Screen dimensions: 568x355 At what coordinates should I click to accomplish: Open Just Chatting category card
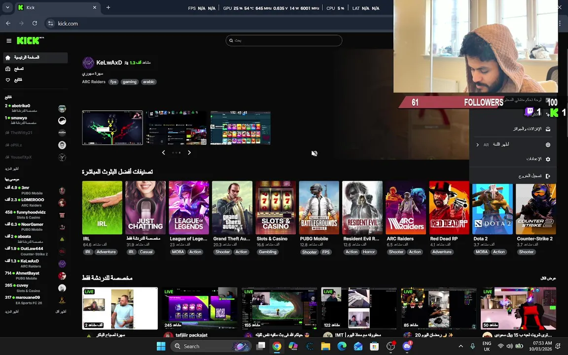[x=145, y=208]
